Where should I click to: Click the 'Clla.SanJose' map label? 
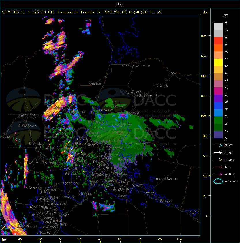tap(131, 92)
